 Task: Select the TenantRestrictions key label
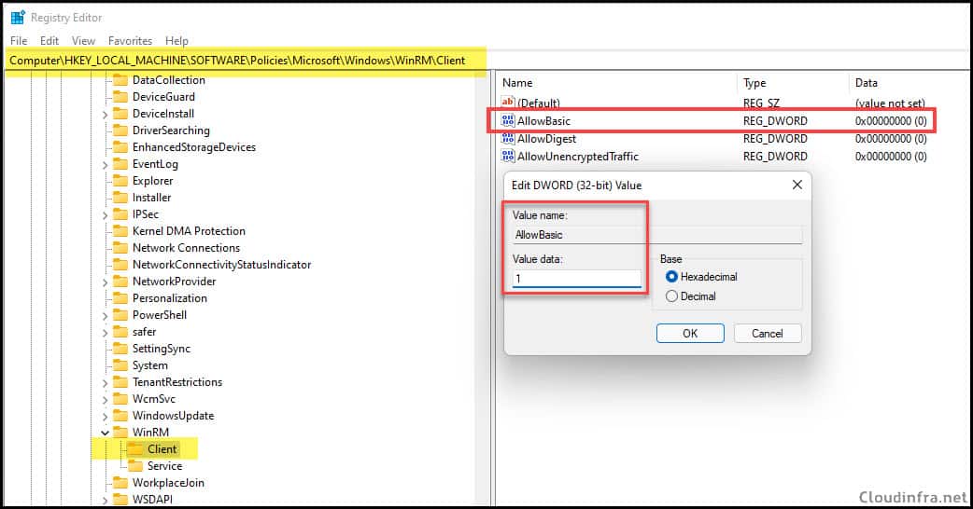(176, 382)
